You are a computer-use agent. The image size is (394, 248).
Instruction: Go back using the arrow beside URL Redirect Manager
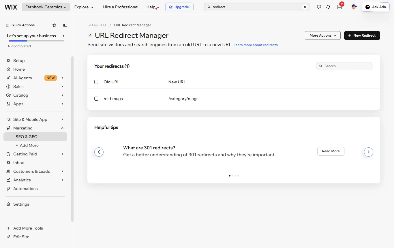[90, 35]
